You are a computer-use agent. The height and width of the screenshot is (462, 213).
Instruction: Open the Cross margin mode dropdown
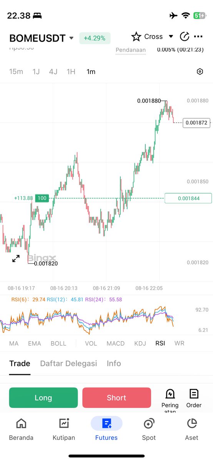point(159,37)
